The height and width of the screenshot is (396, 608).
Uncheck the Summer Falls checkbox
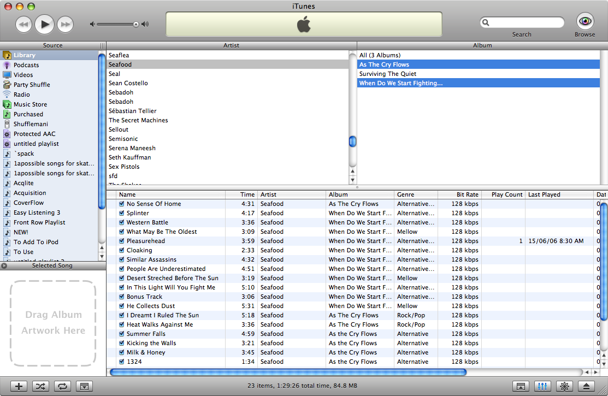pyautogui.click(x=122, y=334)
